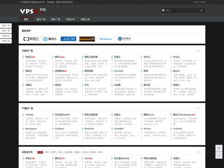Open the 国内厂商 top nav tab
Image resolution: width=224 pixels, height=168 pixels.
[41, 19]
